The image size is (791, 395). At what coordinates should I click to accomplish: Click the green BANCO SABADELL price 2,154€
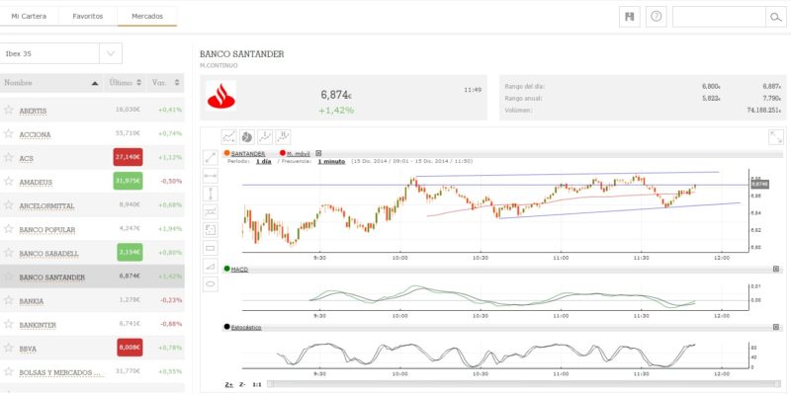(x=130, y=253)
